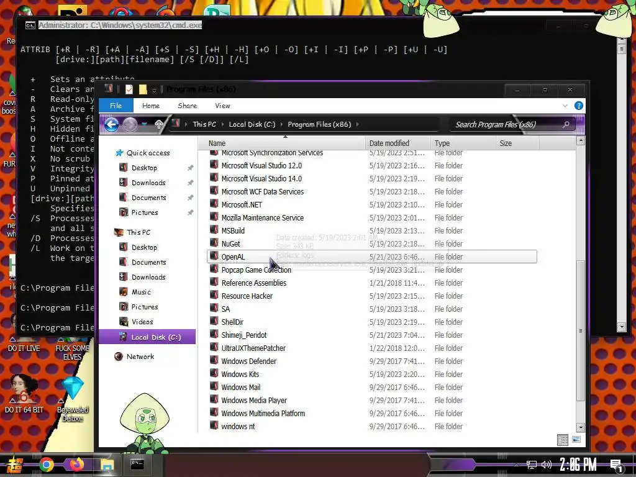This screenshot has width=636, height=477.
Task: Select the Mozilla Maintenance Service folder
Action: 263,218
